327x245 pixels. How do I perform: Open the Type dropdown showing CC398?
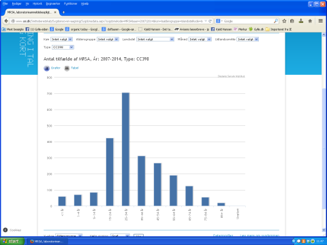coord(63,47)
